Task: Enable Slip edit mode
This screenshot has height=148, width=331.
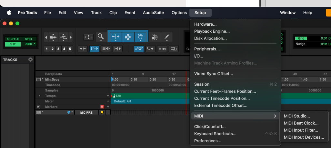Action: 13,44
